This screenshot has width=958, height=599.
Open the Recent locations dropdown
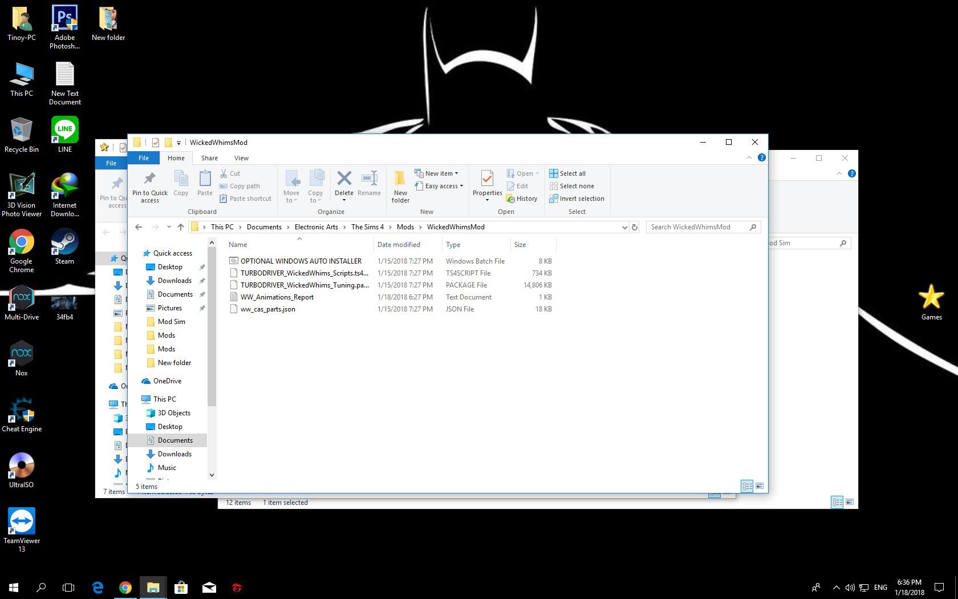169,227
